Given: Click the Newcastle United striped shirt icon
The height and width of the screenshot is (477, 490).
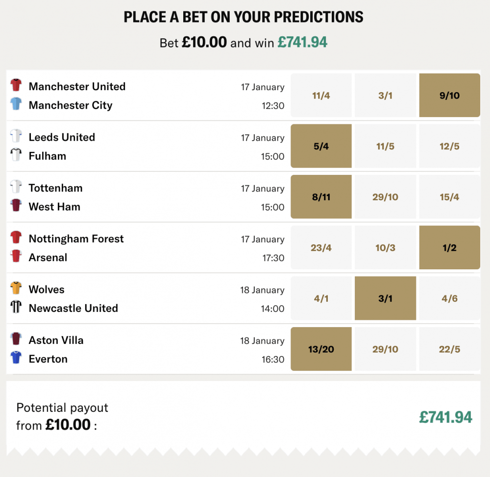Looking at the screenshot, I should coord(16,308).
